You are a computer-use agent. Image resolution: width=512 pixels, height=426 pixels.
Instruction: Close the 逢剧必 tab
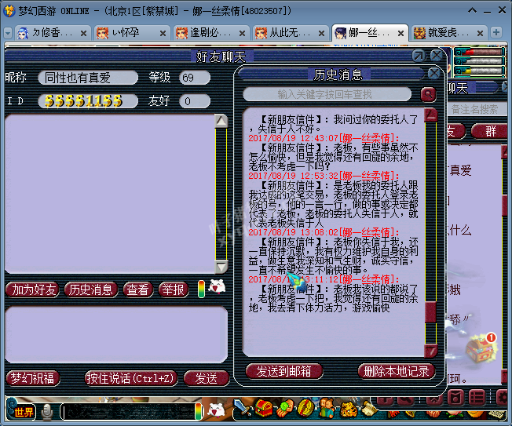click(x=242, y=33)
